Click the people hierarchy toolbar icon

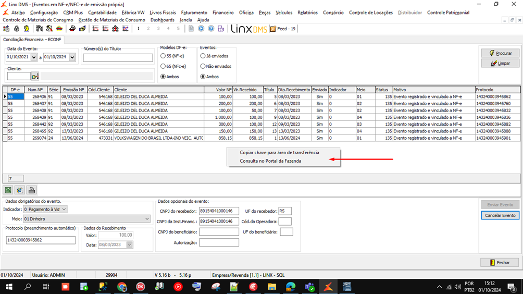116,29
